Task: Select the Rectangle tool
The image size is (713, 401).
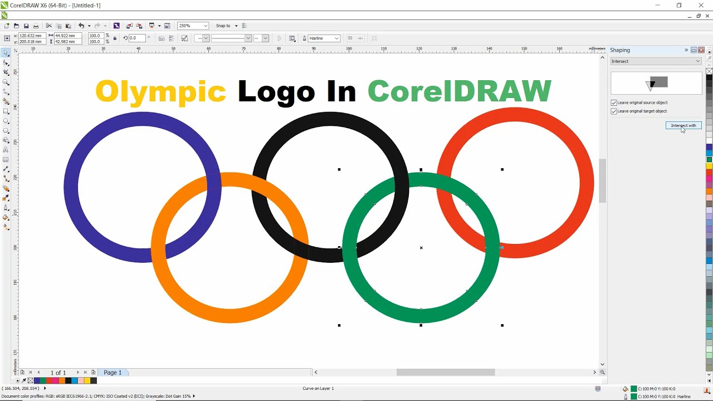Action: coord(6,111)
